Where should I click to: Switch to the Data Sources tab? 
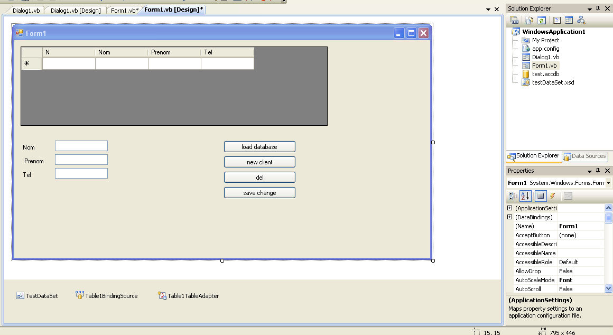[584, 156]
